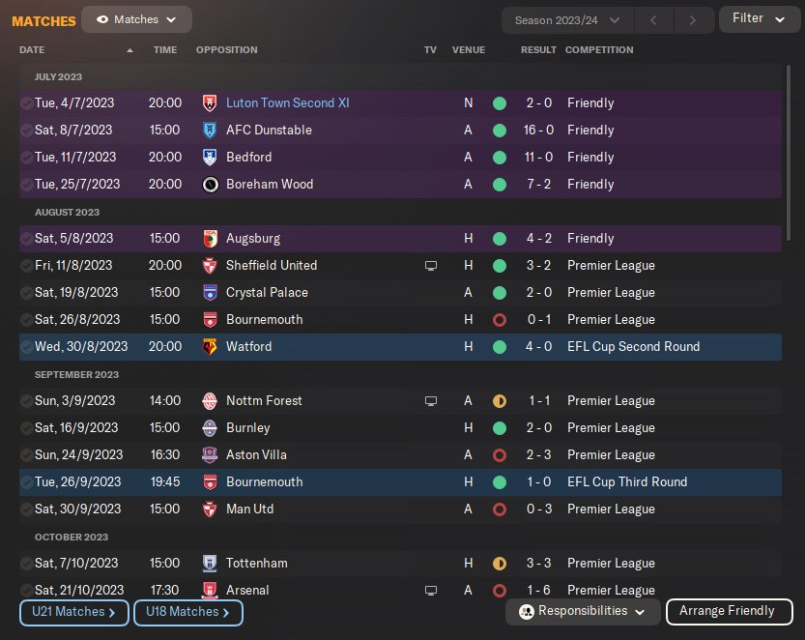Click the green win indicator for AFC Dunstable
This screenshot has height=640, width=805.
click(499, 130)
